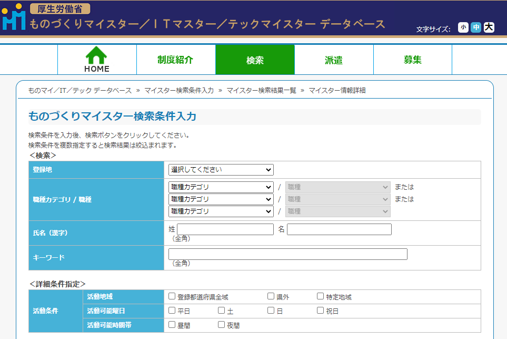Check 登録都道府県全域 checkbox
This screenshot has height=339, width=507.
(x=172, y=296)
